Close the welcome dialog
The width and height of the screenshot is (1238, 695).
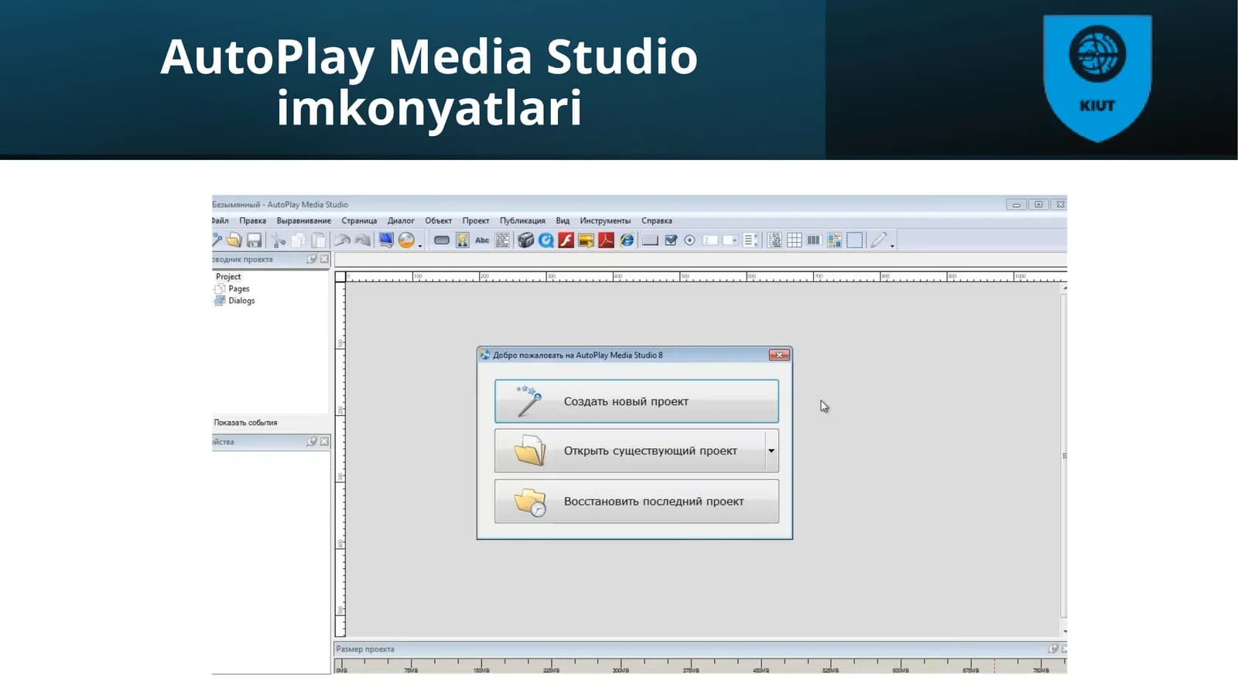click(779, 355)
